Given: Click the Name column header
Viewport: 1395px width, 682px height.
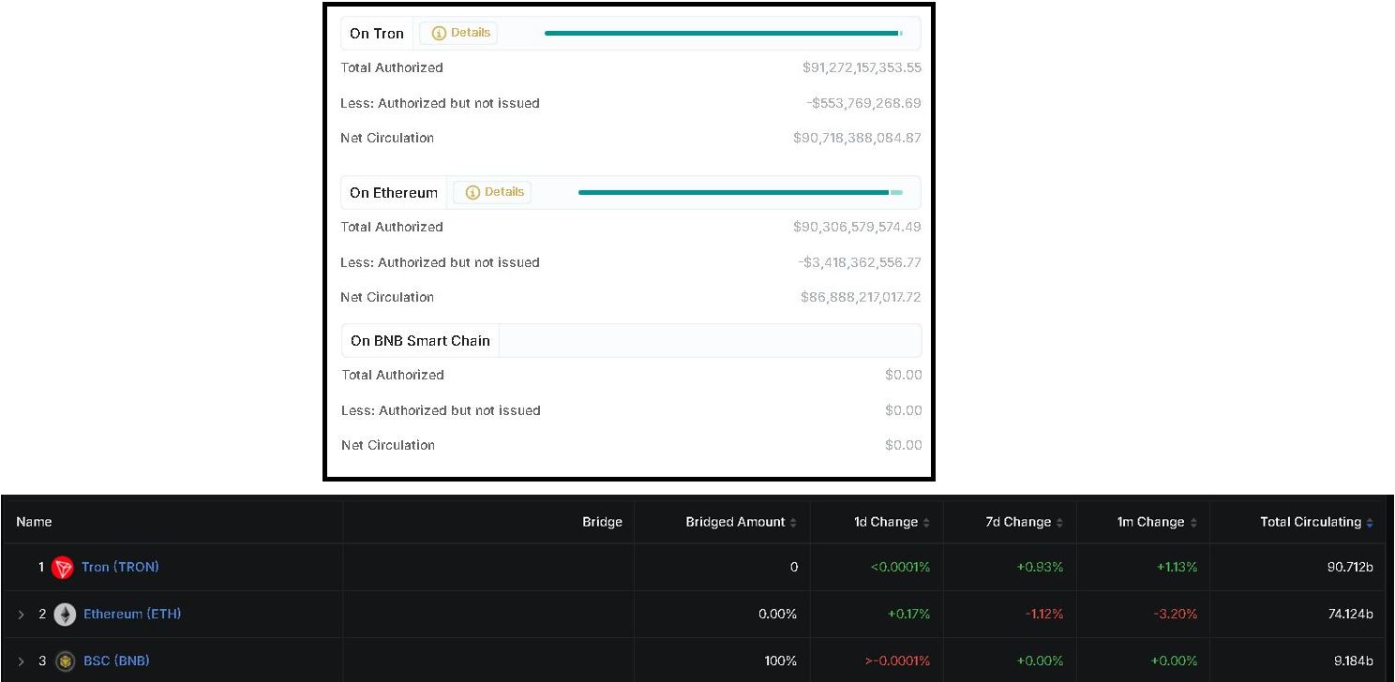Looking at the screenshot, I should [x=34, y=522].
